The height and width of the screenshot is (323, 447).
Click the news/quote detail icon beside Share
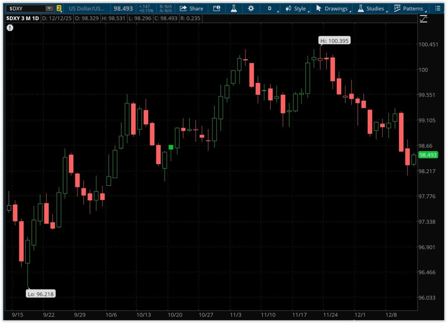click(216, 9)
